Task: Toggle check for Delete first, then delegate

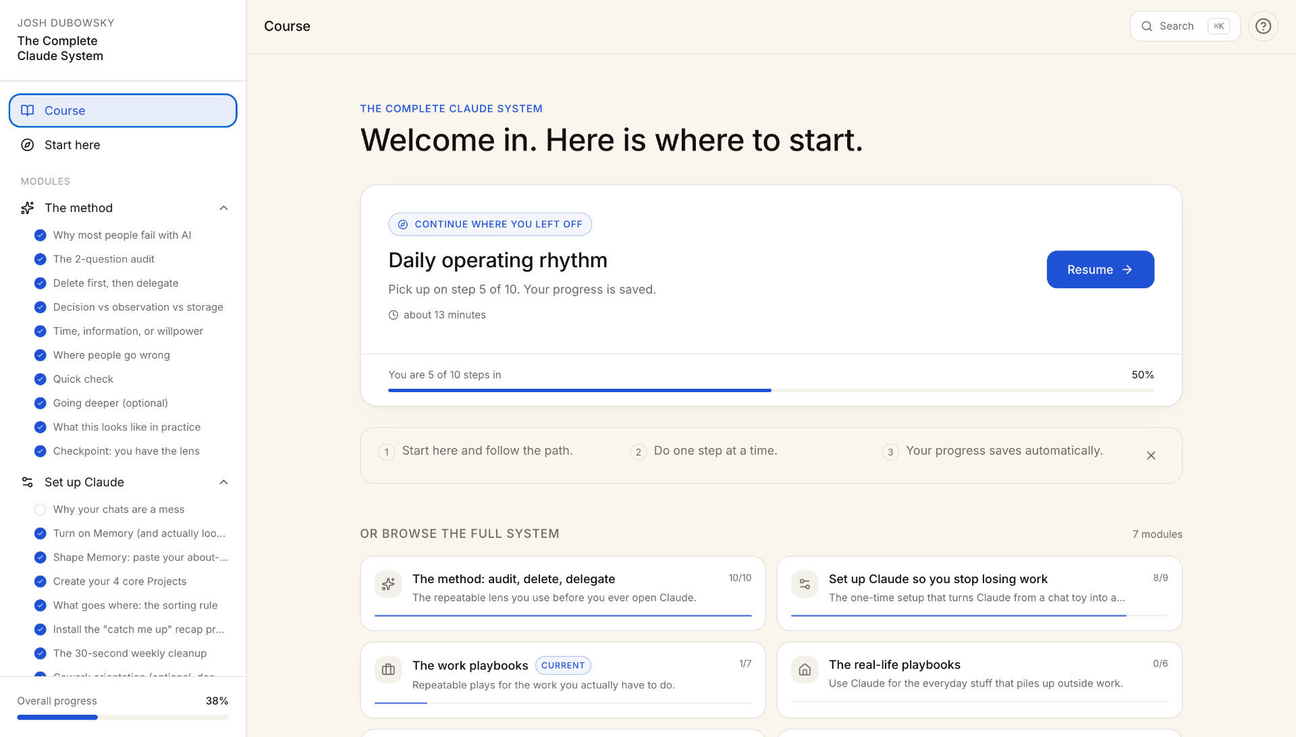Action: point(40,283)
